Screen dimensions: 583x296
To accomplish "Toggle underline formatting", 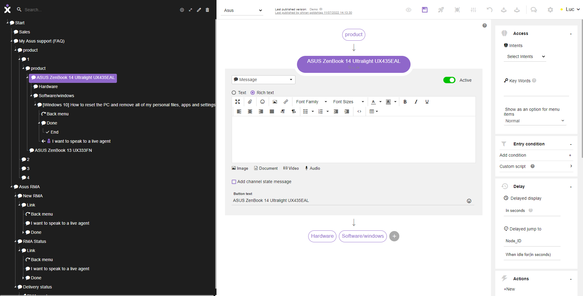I will pyautogui.click(x=427, y=102).
